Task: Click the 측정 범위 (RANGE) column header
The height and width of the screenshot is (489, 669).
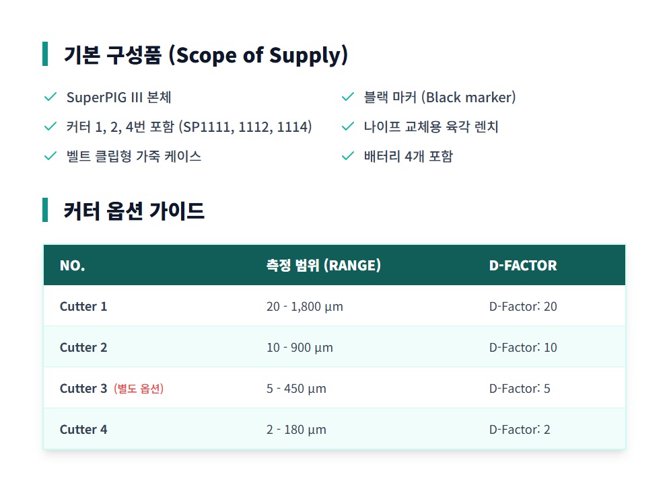Action: point(324,266)
